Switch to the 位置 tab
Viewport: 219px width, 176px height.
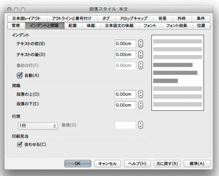tap(201, 26)
